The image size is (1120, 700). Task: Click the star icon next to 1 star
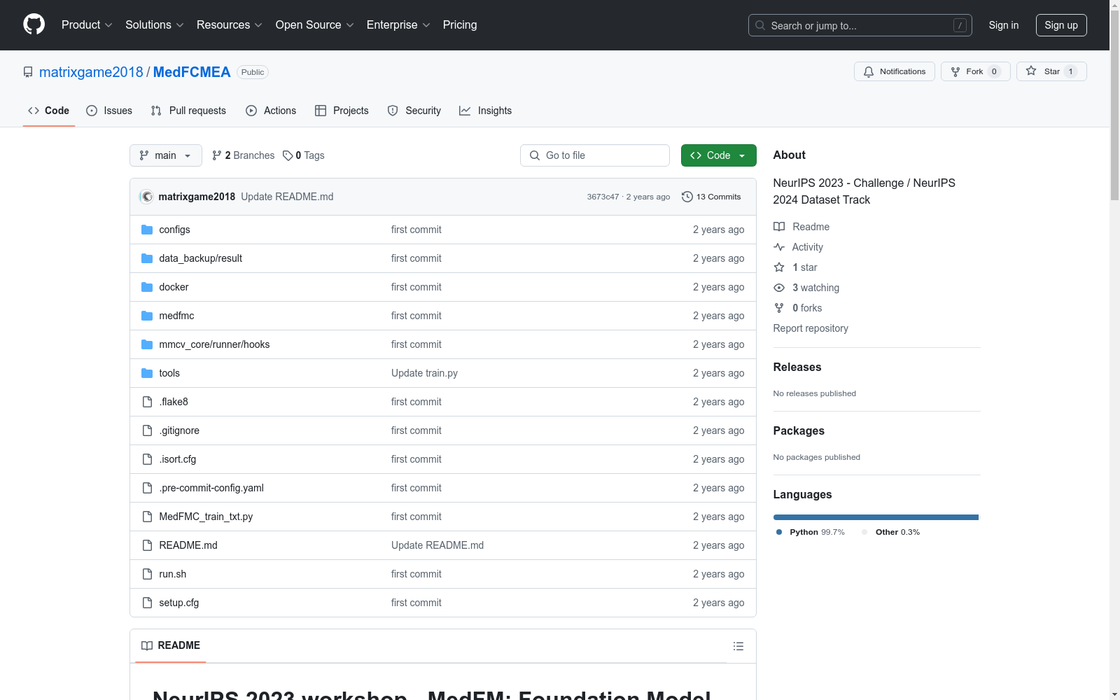point(779,267)
